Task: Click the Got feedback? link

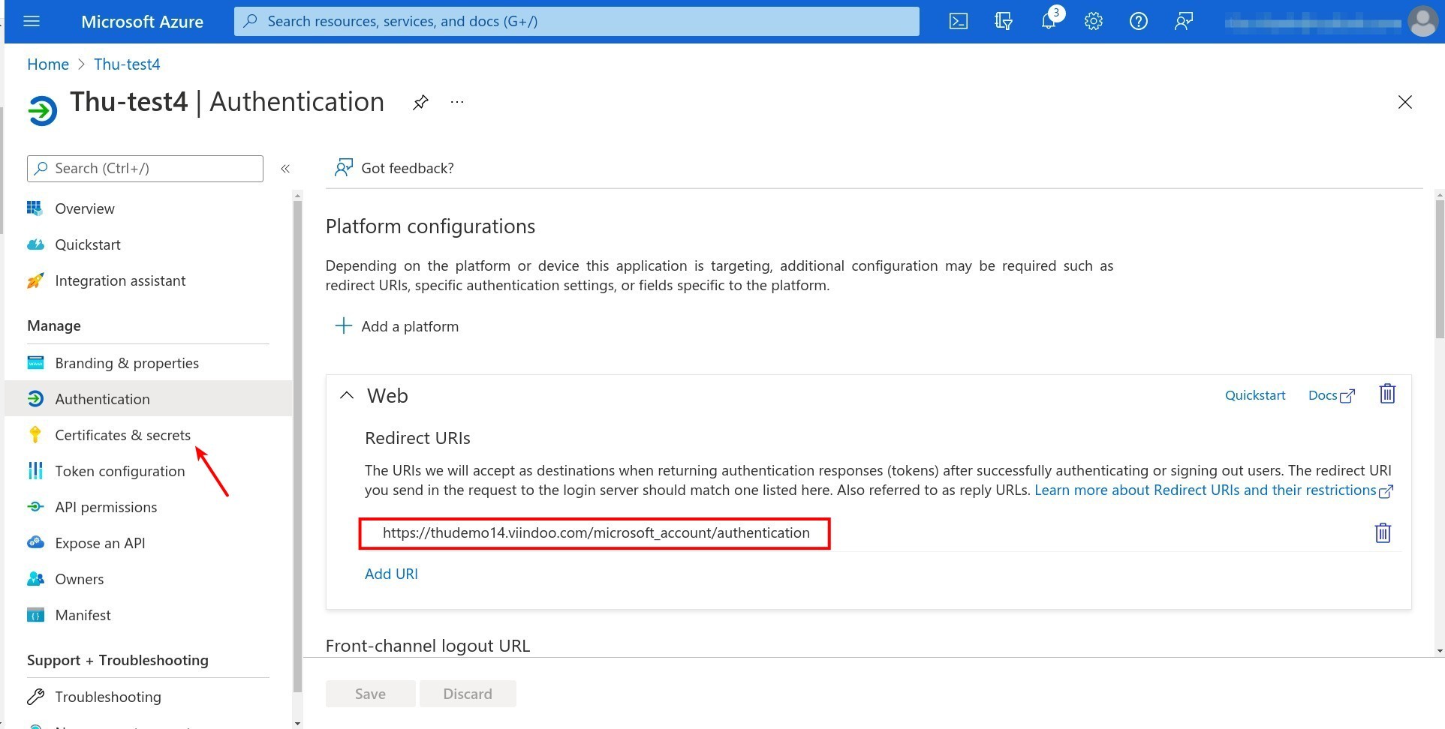Action: [408, 168]
